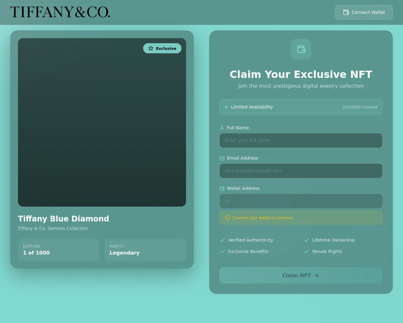Click the arrow icon in Claim NFT button
Image resolution: width=403 pixels, height=323 pixels.
(x=317, y=275)
